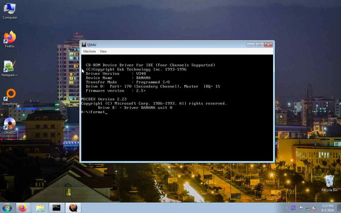Click the 'Transfer Mode : Programmed I/O' line

(128, 82)
